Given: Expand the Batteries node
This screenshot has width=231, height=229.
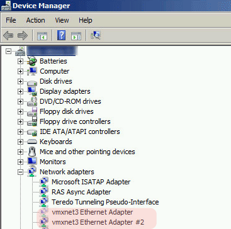Looking at the screenshot, I should coord(20,62).
